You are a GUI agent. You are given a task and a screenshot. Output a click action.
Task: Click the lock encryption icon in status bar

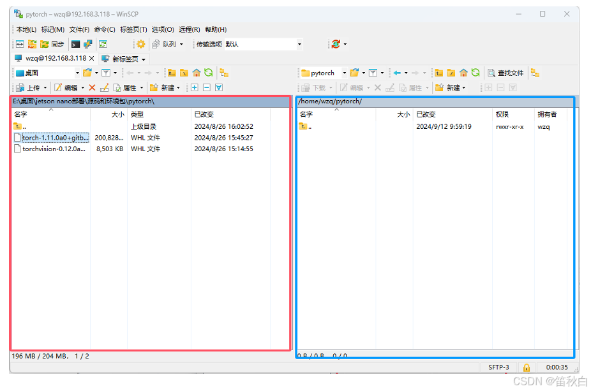point(527,367)
